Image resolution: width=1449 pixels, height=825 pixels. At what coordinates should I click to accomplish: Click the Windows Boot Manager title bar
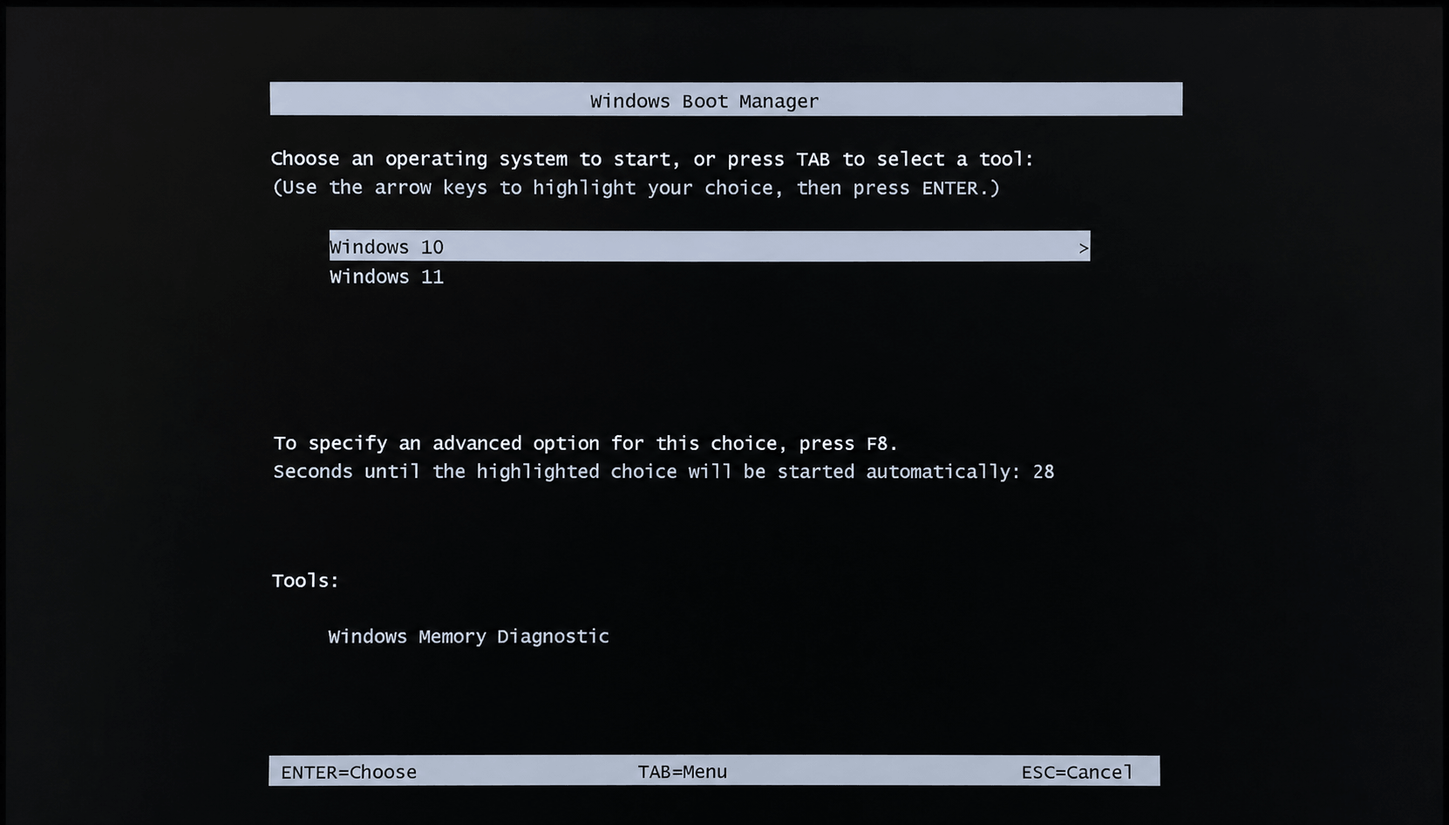726,99
